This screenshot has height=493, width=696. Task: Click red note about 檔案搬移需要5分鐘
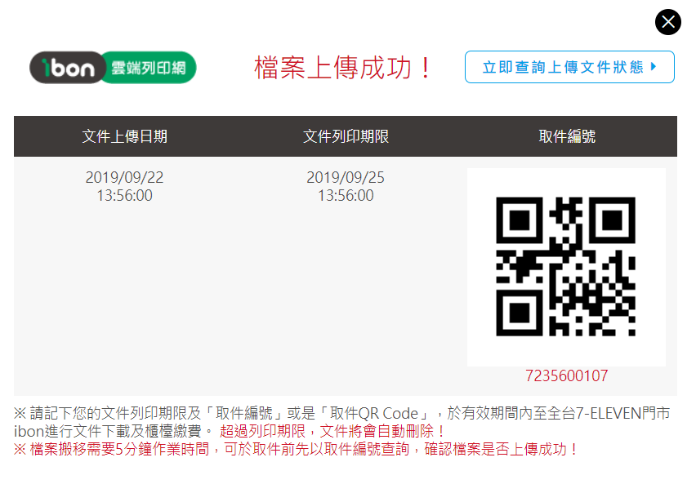pyautogui.click(x=296, y=449)
